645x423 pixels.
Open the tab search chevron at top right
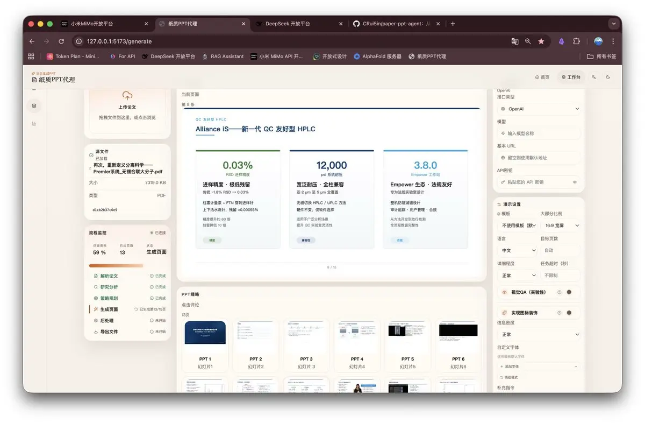click(x=614, y=24)
